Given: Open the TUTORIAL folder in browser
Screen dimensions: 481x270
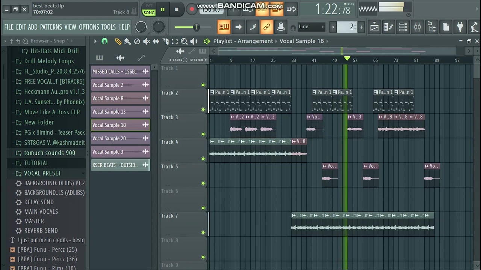Looking at the screenshot, I should pos(36,163).
